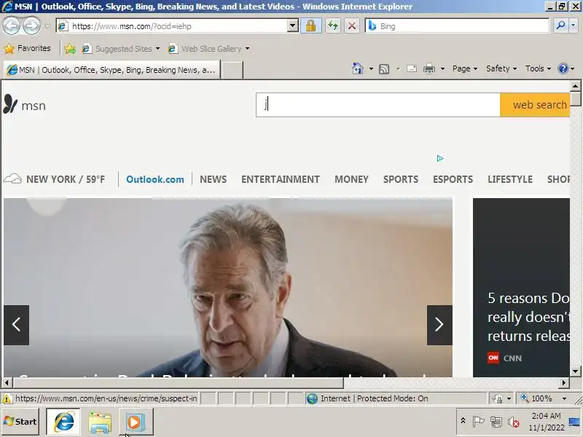The height and width of the screenshot is (437, 583).
Task: Click the horizontal scrollbar left arrow
Action: (7, 382)
